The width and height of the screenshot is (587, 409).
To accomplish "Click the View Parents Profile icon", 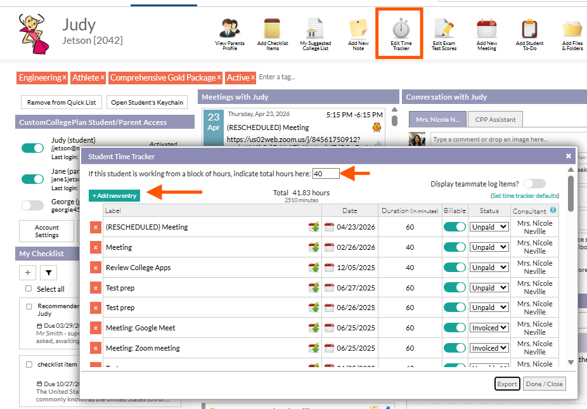I will (x=229, y=29).
